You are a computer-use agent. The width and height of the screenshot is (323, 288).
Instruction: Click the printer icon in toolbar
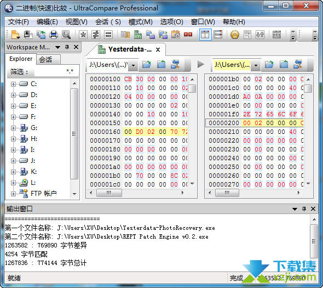point(54,35)
